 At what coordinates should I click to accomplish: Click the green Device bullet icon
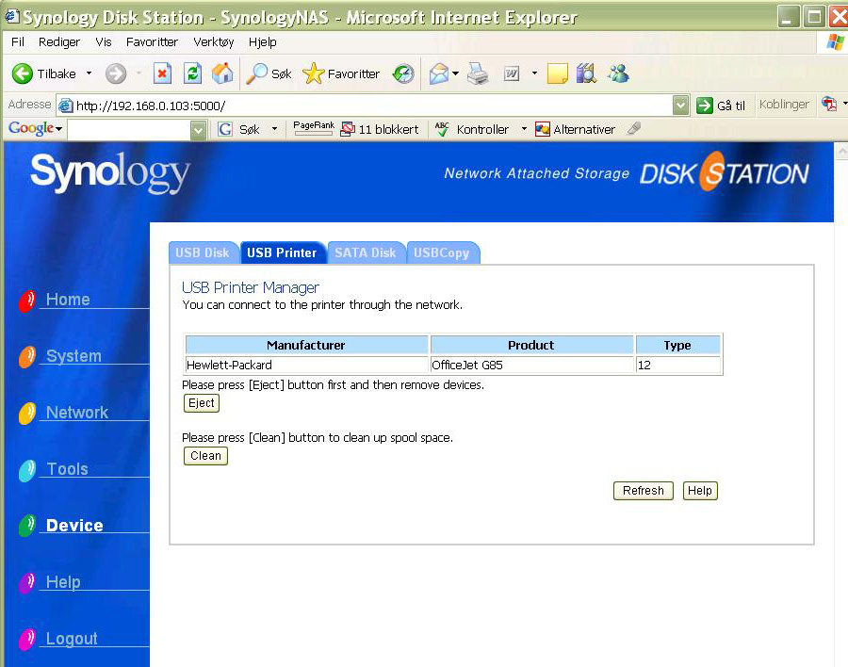coord(27,526)
